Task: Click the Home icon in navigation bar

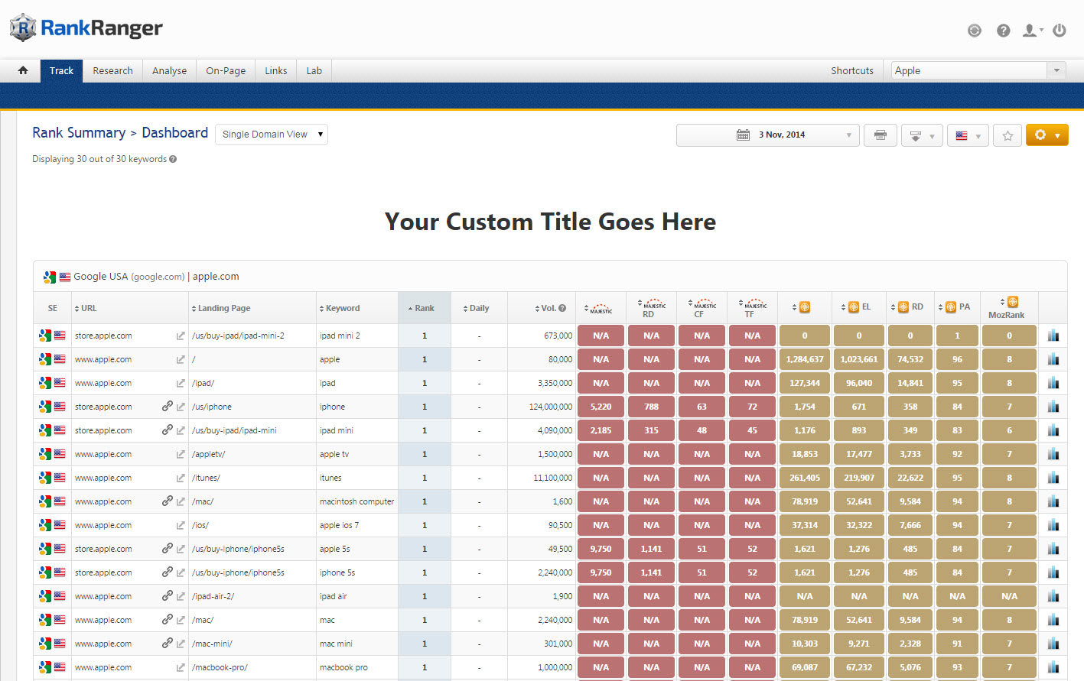Action: (23, 70)
